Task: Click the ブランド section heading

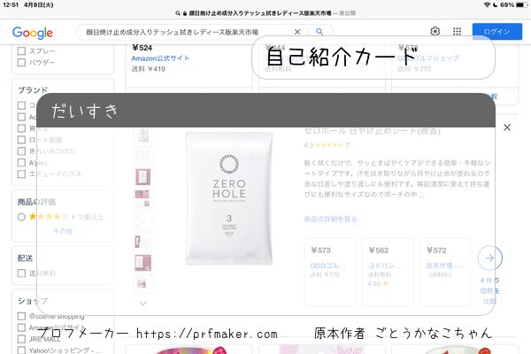Action: (33, 90)
